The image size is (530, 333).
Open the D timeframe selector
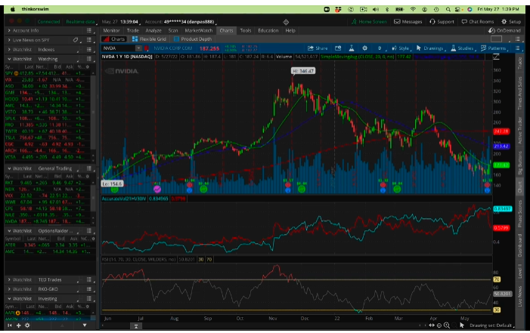pos(380,48)
